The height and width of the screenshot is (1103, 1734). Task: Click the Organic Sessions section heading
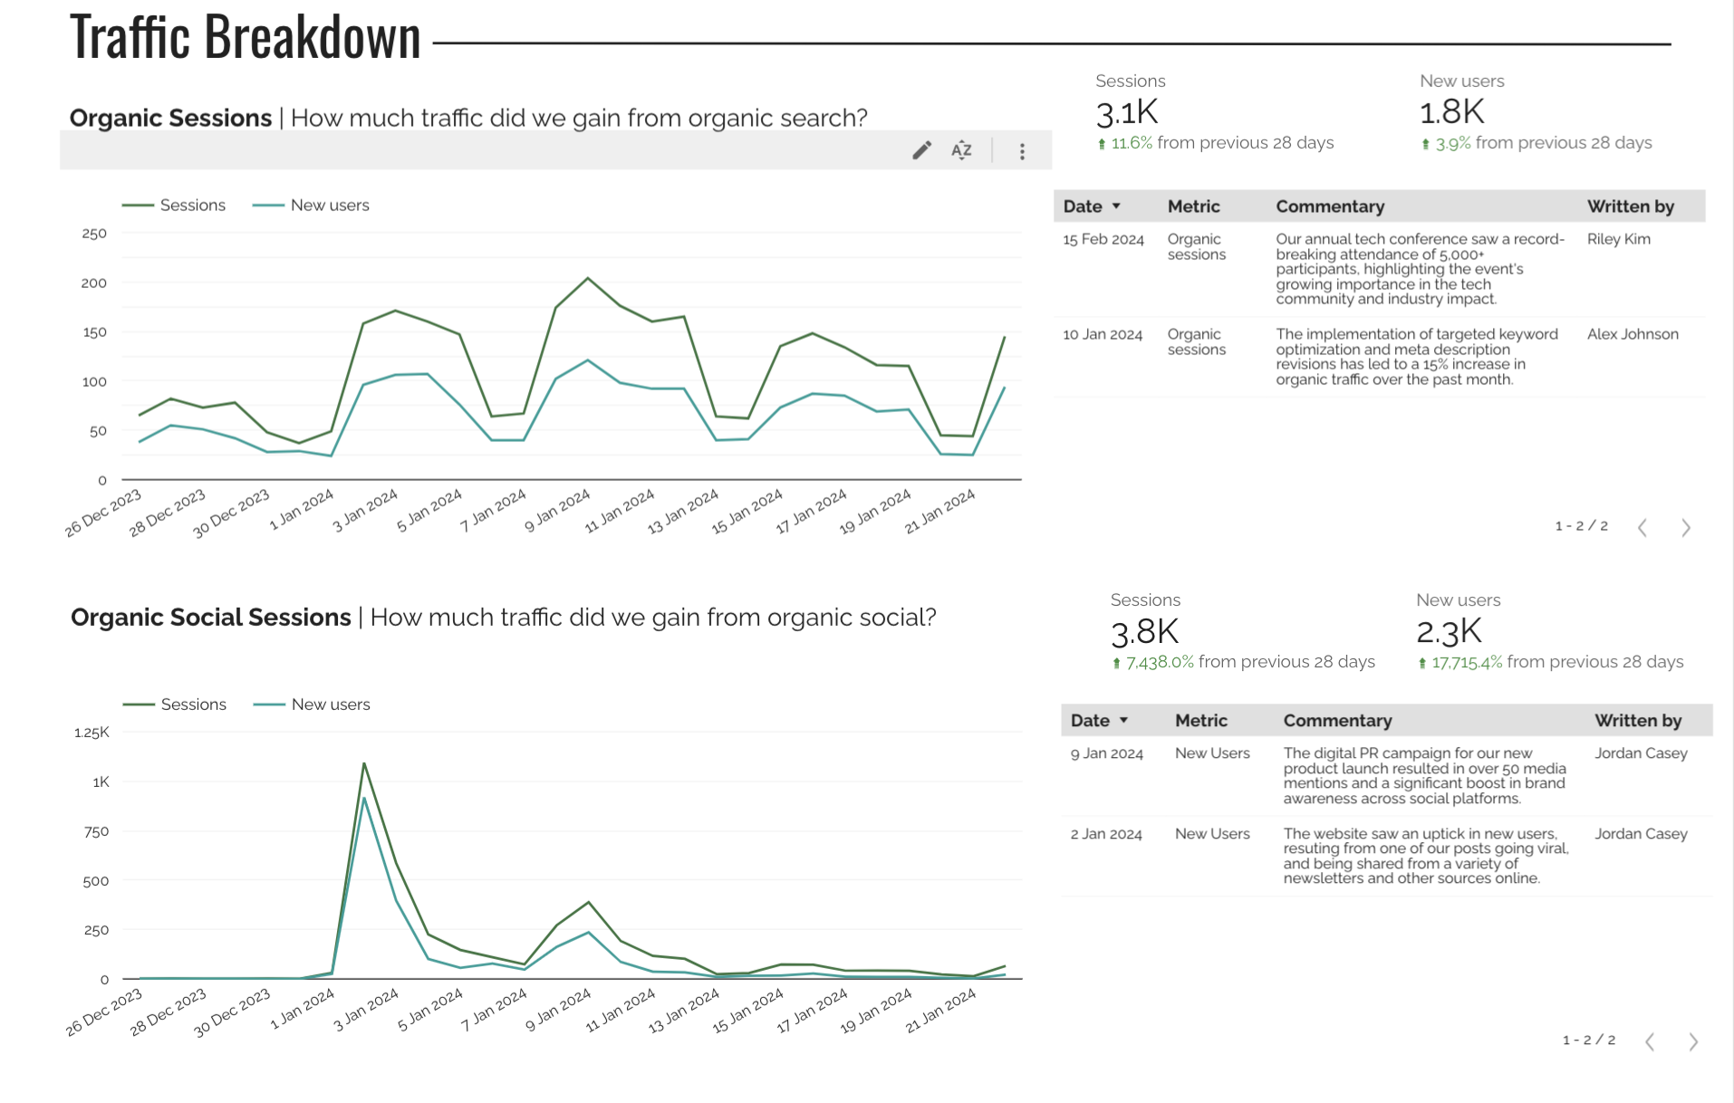point(468,118)
